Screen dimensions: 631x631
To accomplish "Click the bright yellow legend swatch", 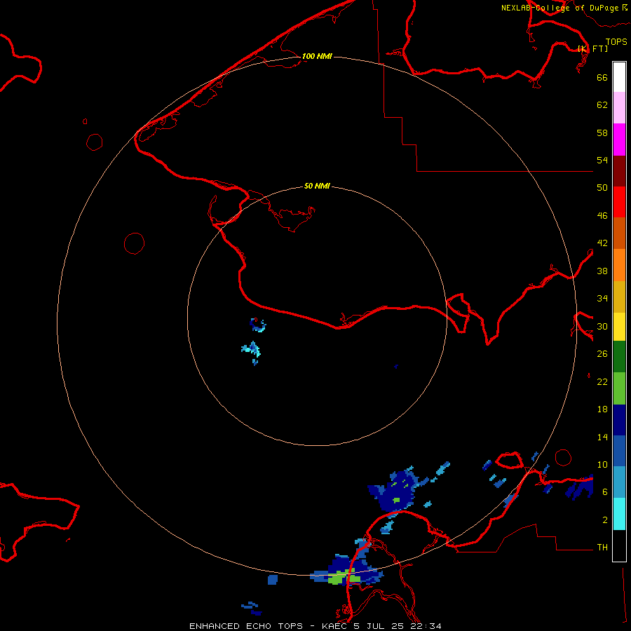I will tap(619, 327).
